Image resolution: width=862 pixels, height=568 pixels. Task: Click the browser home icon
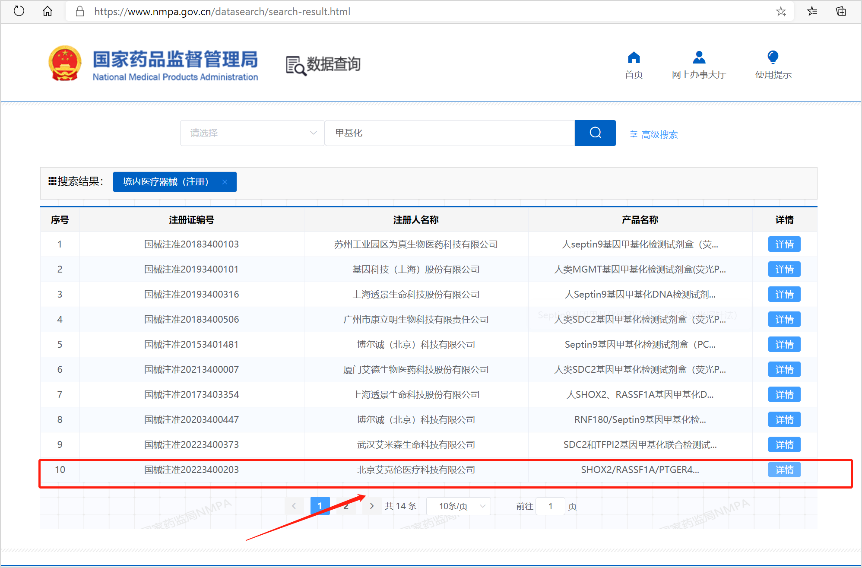[x=48, y=11]
